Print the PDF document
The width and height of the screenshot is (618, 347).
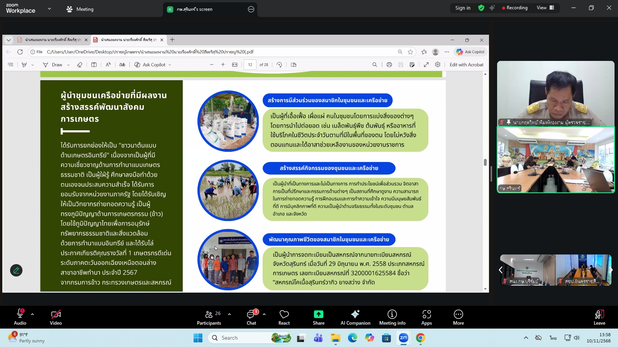pos(389,64)
